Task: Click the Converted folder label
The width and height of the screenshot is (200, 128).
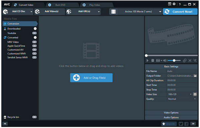Action: 13,38
